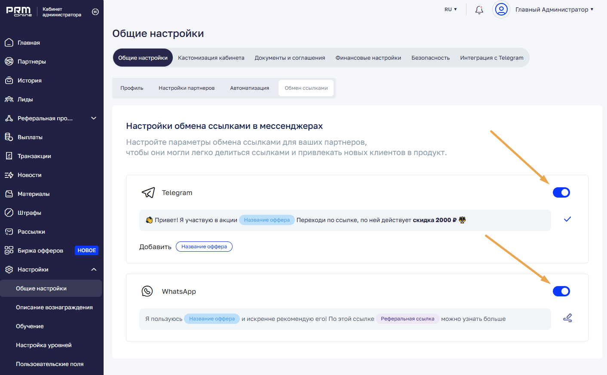607x375 pixels.
Task: Open Штрафы from the sidebar
Action: 29,213
